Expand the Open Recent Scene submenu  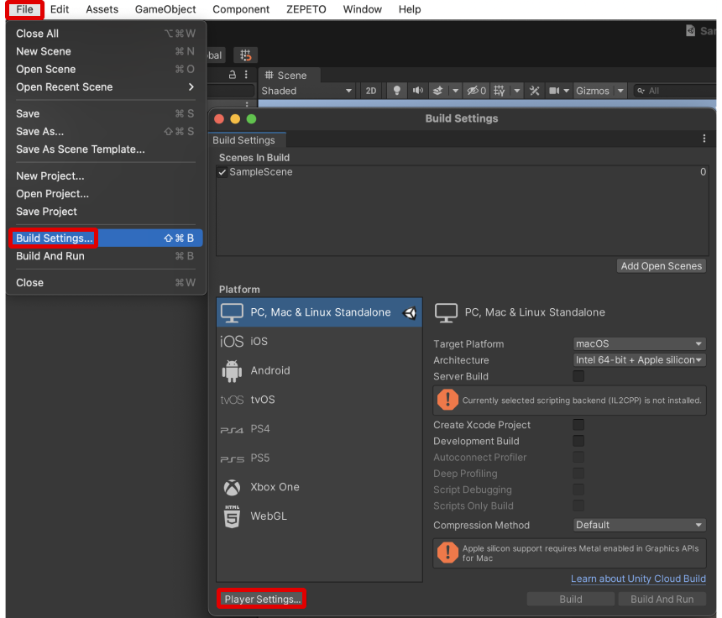(x=105, y=87)
